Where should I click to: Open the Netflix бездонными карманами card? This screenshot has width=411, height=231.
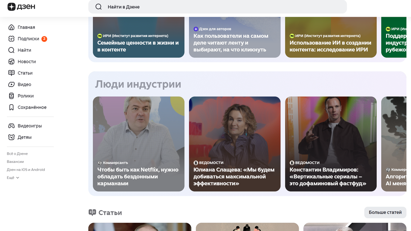(x=139, y=144)
